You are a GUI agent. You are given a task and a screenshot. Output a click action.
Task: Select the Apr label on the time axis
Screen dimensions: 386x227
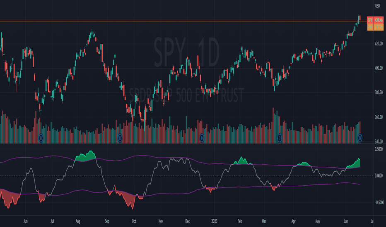click(x=293, y=221)
